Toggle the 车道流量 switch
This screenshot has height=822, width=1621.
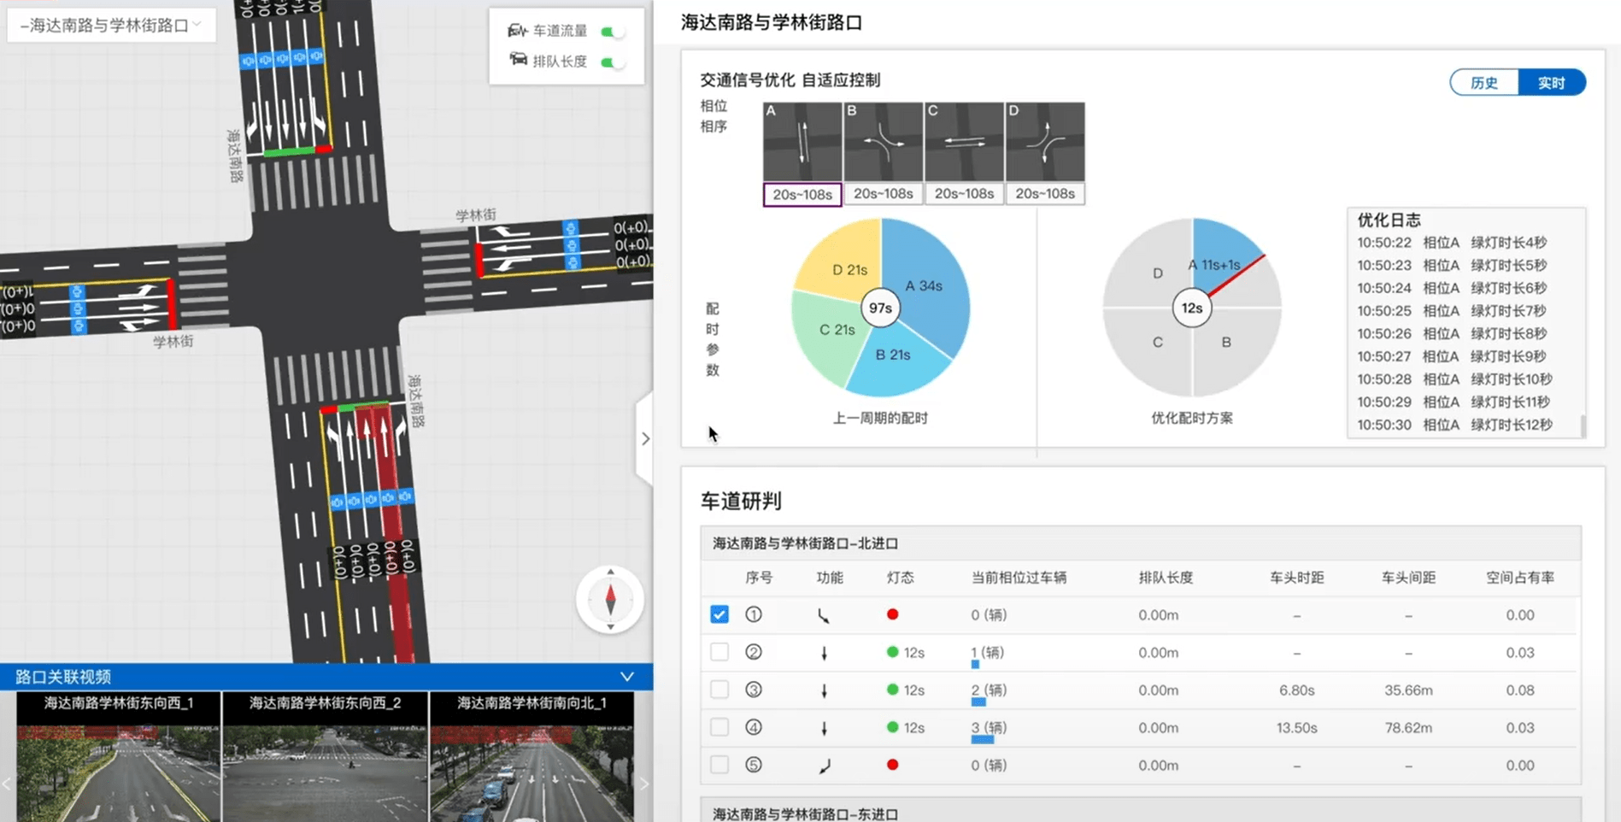(x=612, y=32)
